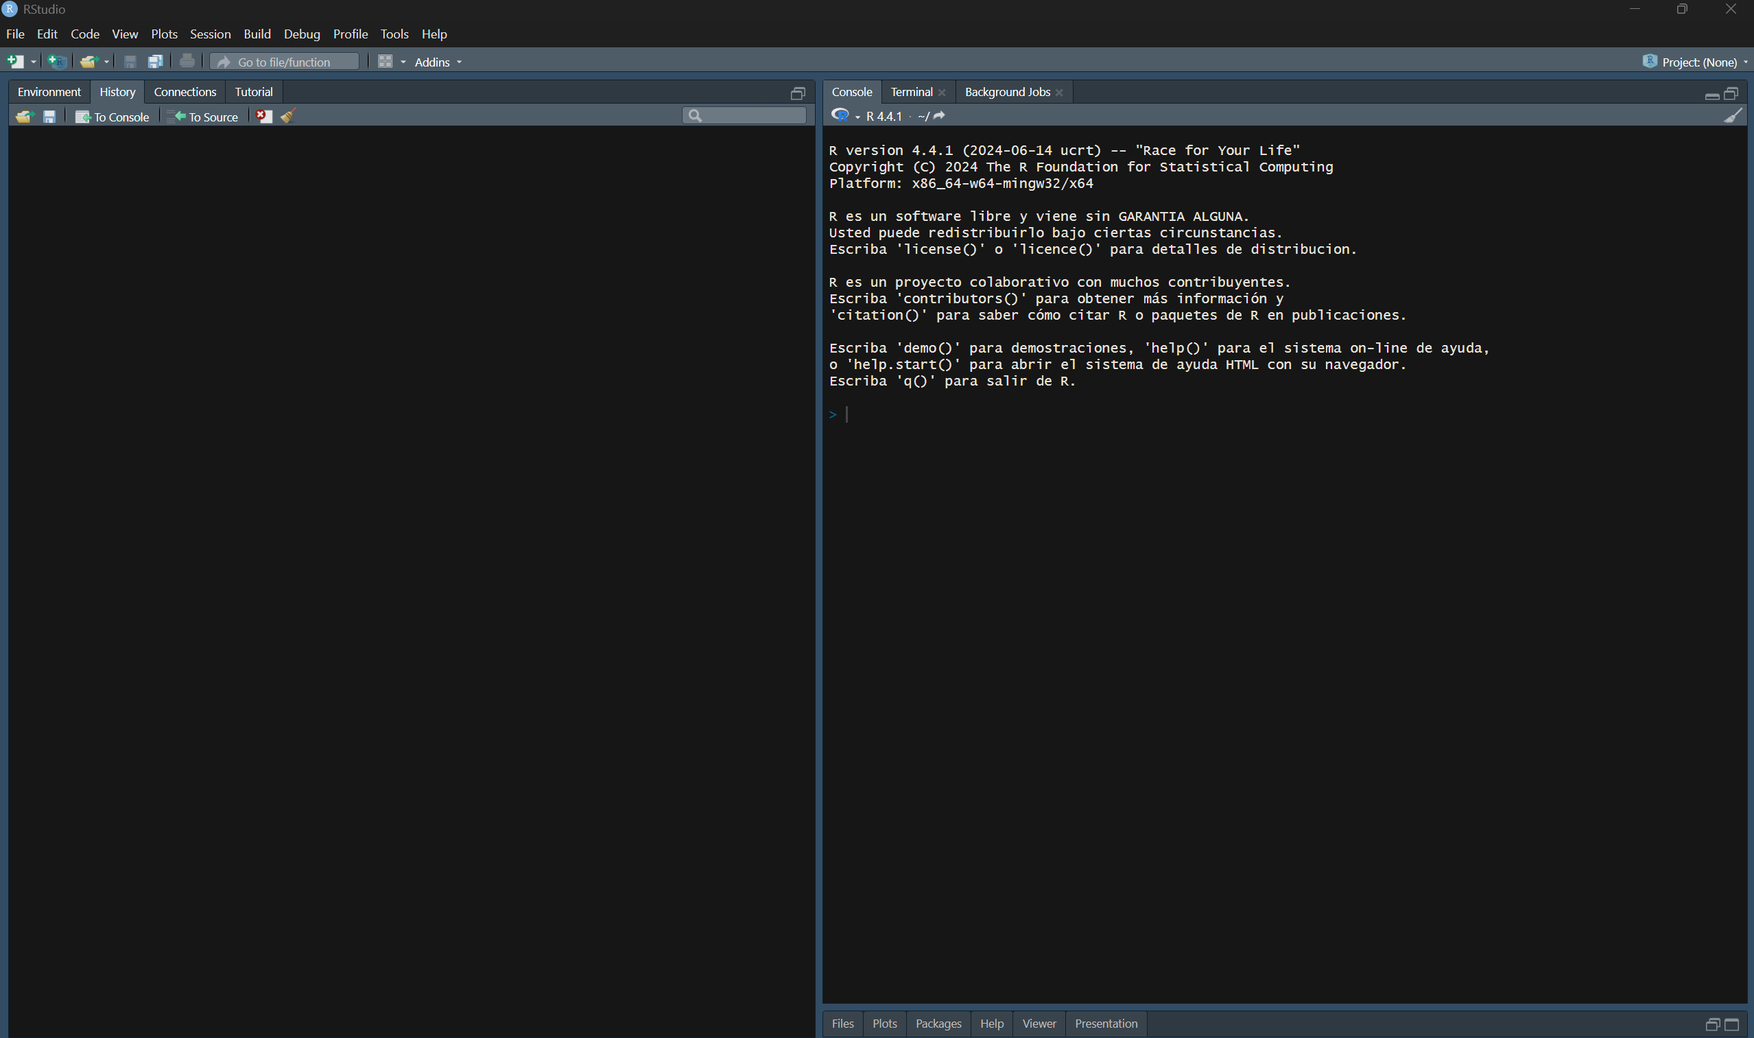This screenshot has width=1754, height=1038.
Task: Open the Addins dropdown
Action: coord(438,62)
